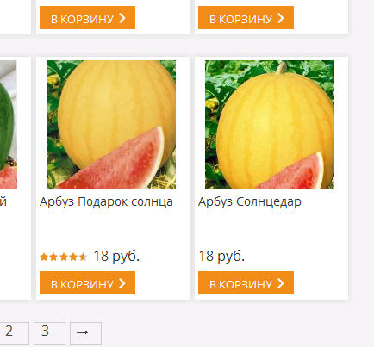This screenshot has width=374, height=347.
Task: Open the Арбуз Подарок солнца product photo
Action: 111,125
